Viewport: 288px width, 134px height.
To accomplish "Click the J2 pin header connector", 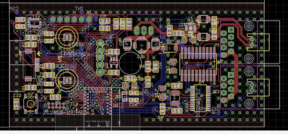I will (224, 85).
